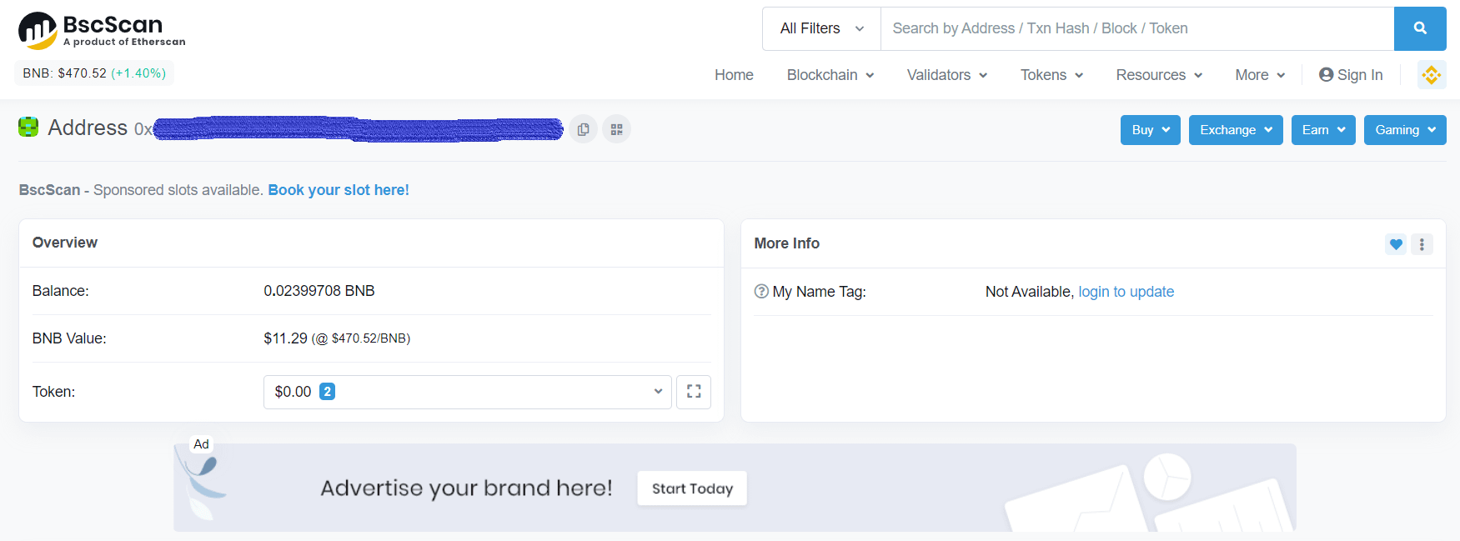Click the Sign In link
Image resolution: width=1460 pixels, height=541 pixels.
(1351, 75)
